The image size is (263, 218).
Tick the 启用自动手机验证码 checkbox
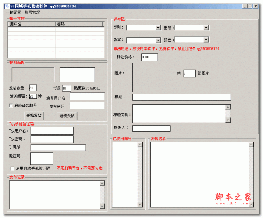[x=12, y=168]
